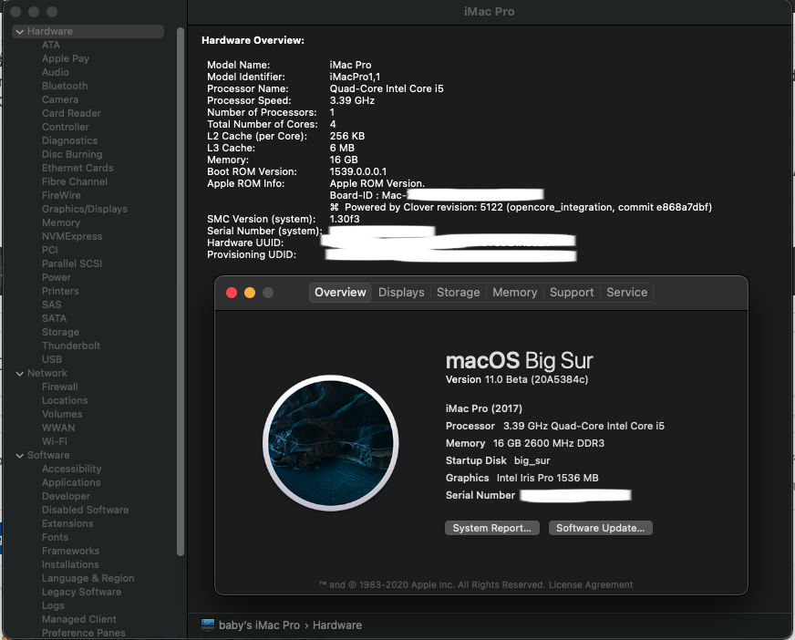The image size is (795, 640).
Task: Open Applications under Software
Action: (71, 483)
